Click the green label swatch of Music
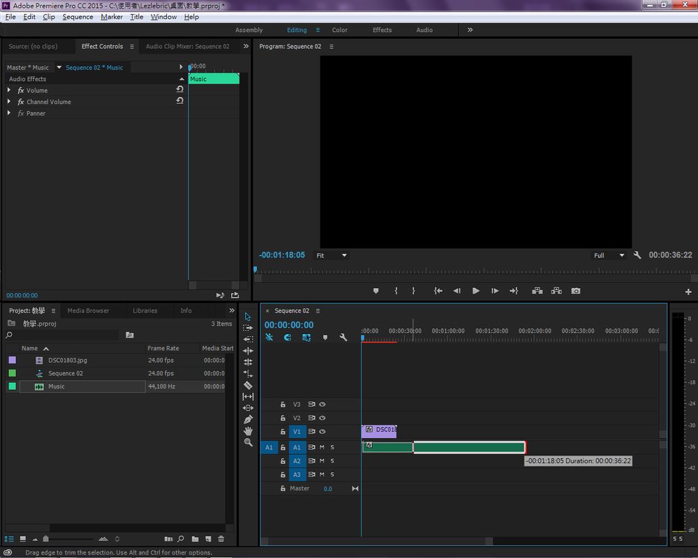This screenshot has height=558, width=698. click(12, 386)
